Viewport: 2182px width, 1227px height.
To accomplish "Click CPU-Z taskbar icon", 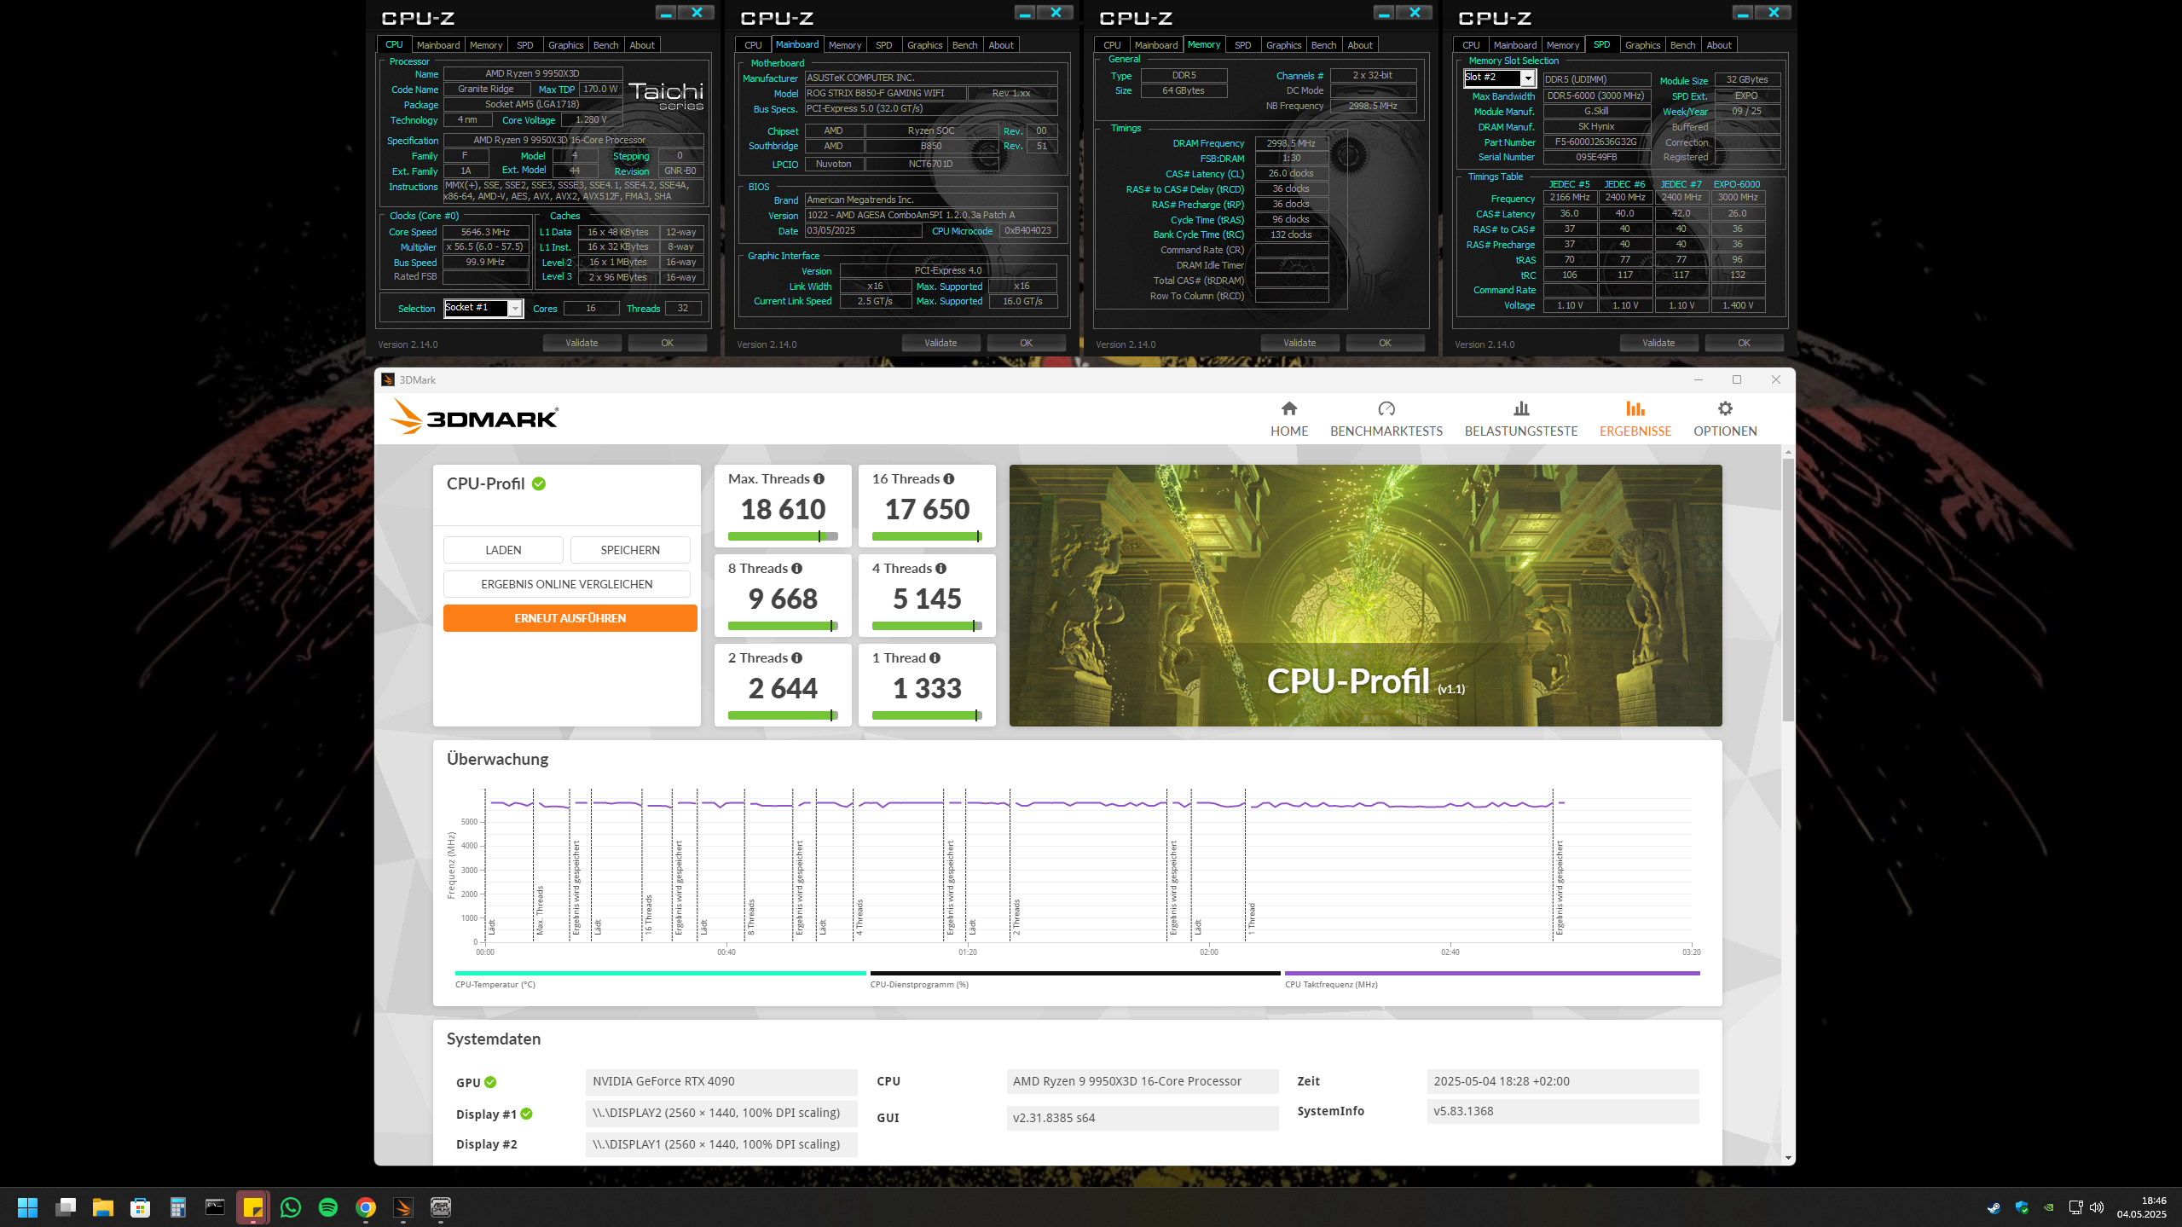I will 441,1207.
